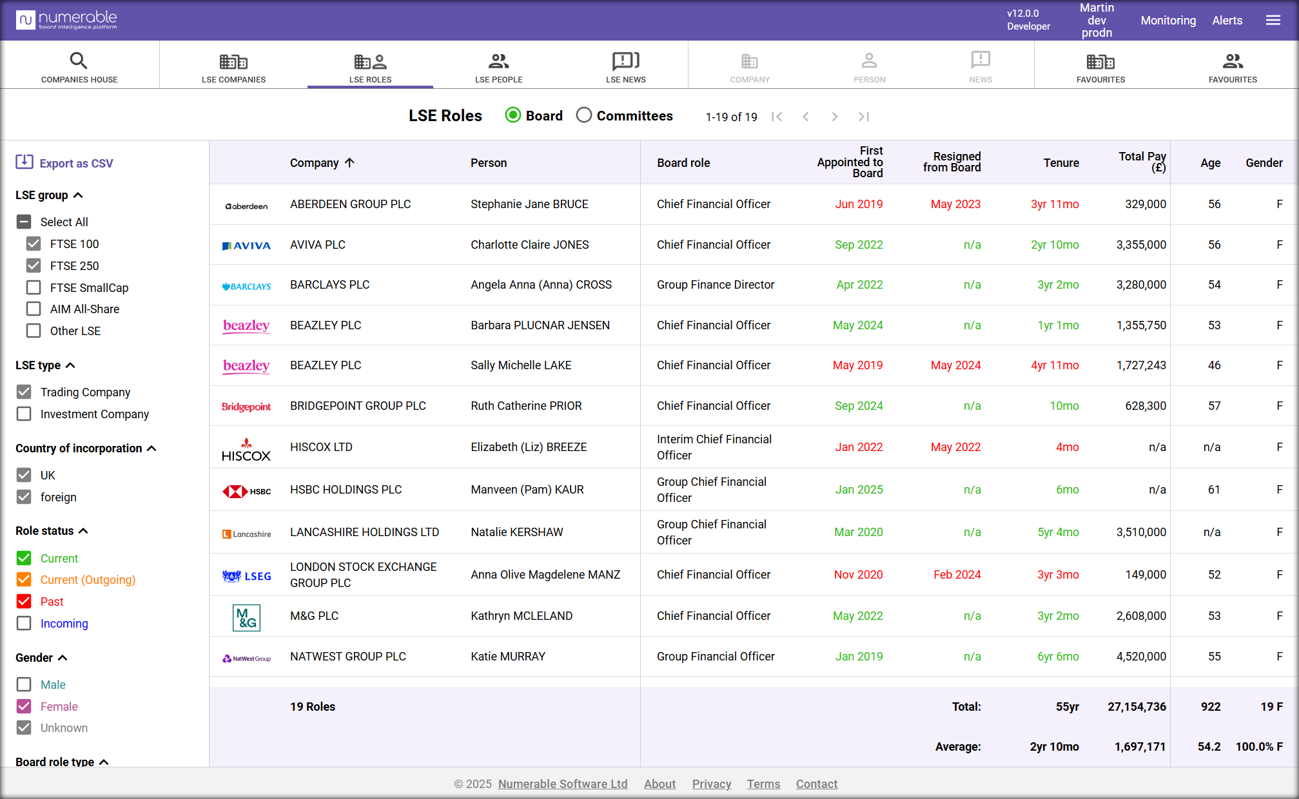Screen dimensions: 1299x799
Task: Sort by the Tenure column header
Action: point(1061,163)
